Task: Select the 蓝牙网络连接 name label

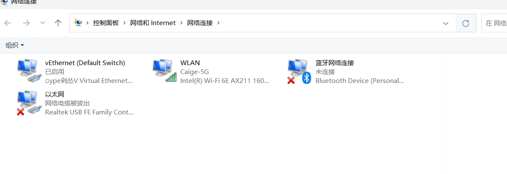Action: tap(335, 63)
